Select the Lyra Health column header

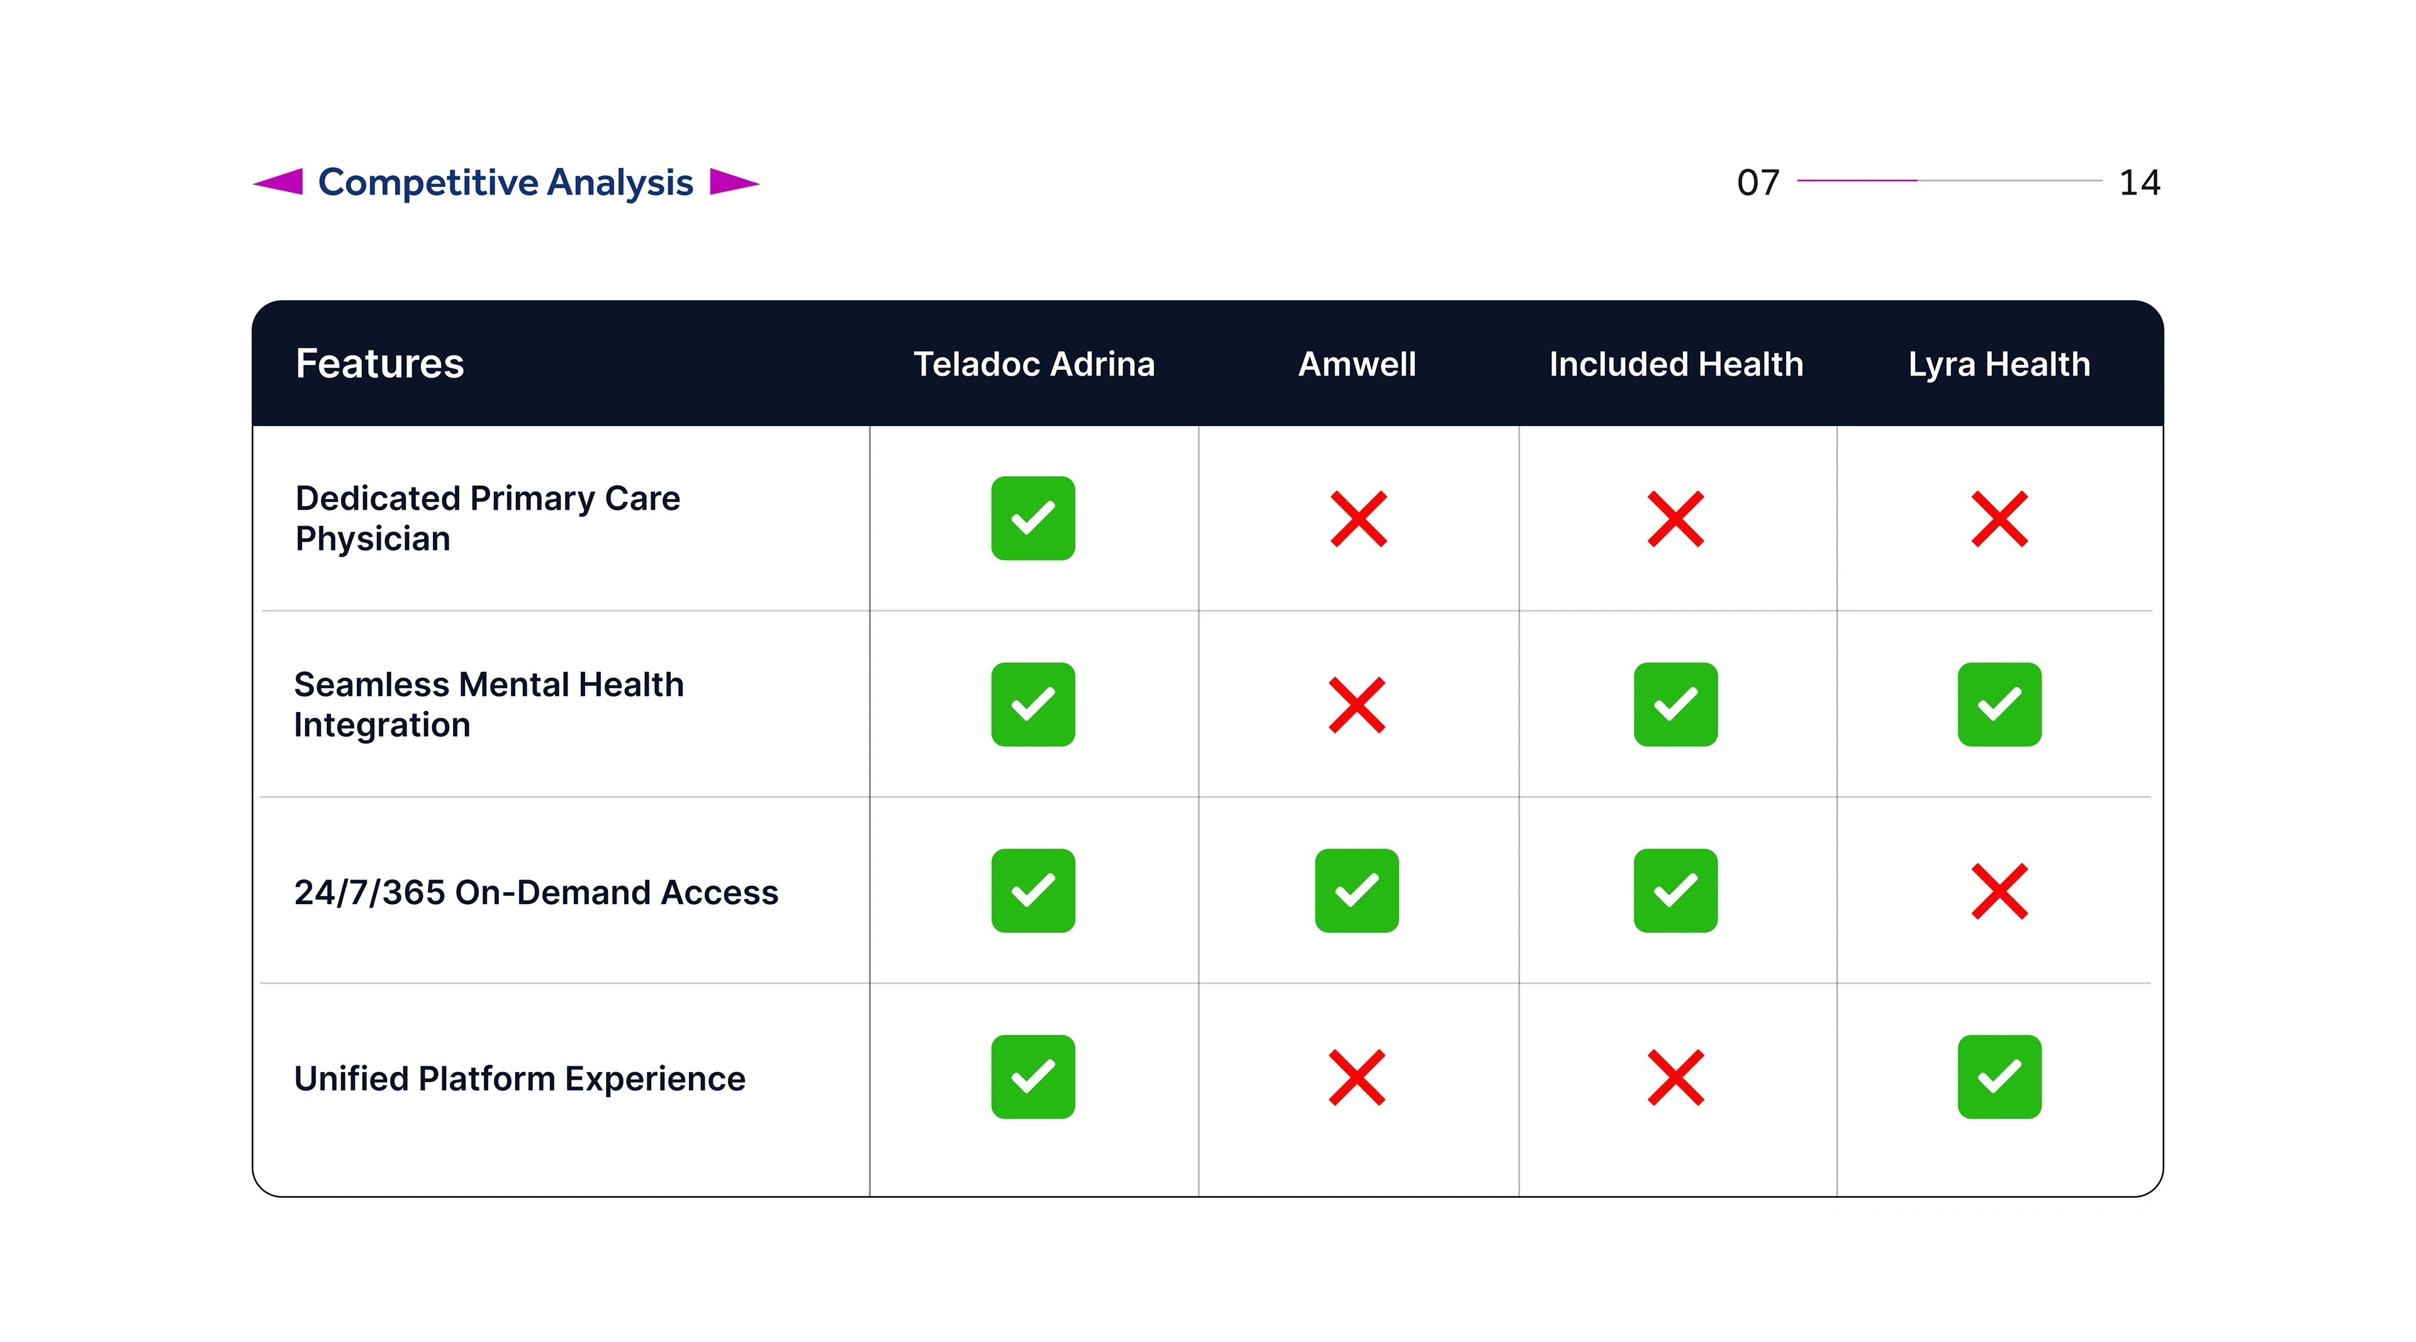click(1999, 364)
